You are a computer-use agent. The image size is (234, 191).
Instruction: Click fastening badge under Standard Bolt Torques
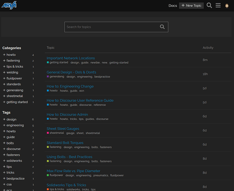[x=54, y=147]
